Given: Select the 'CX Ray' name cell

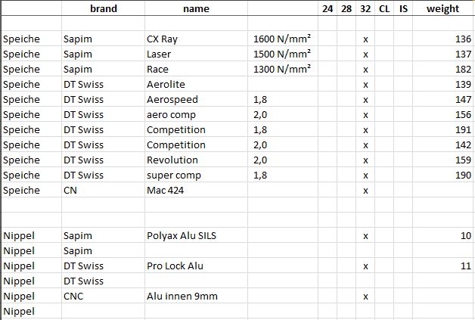Looking at the screenshot, I should (196, 39).
